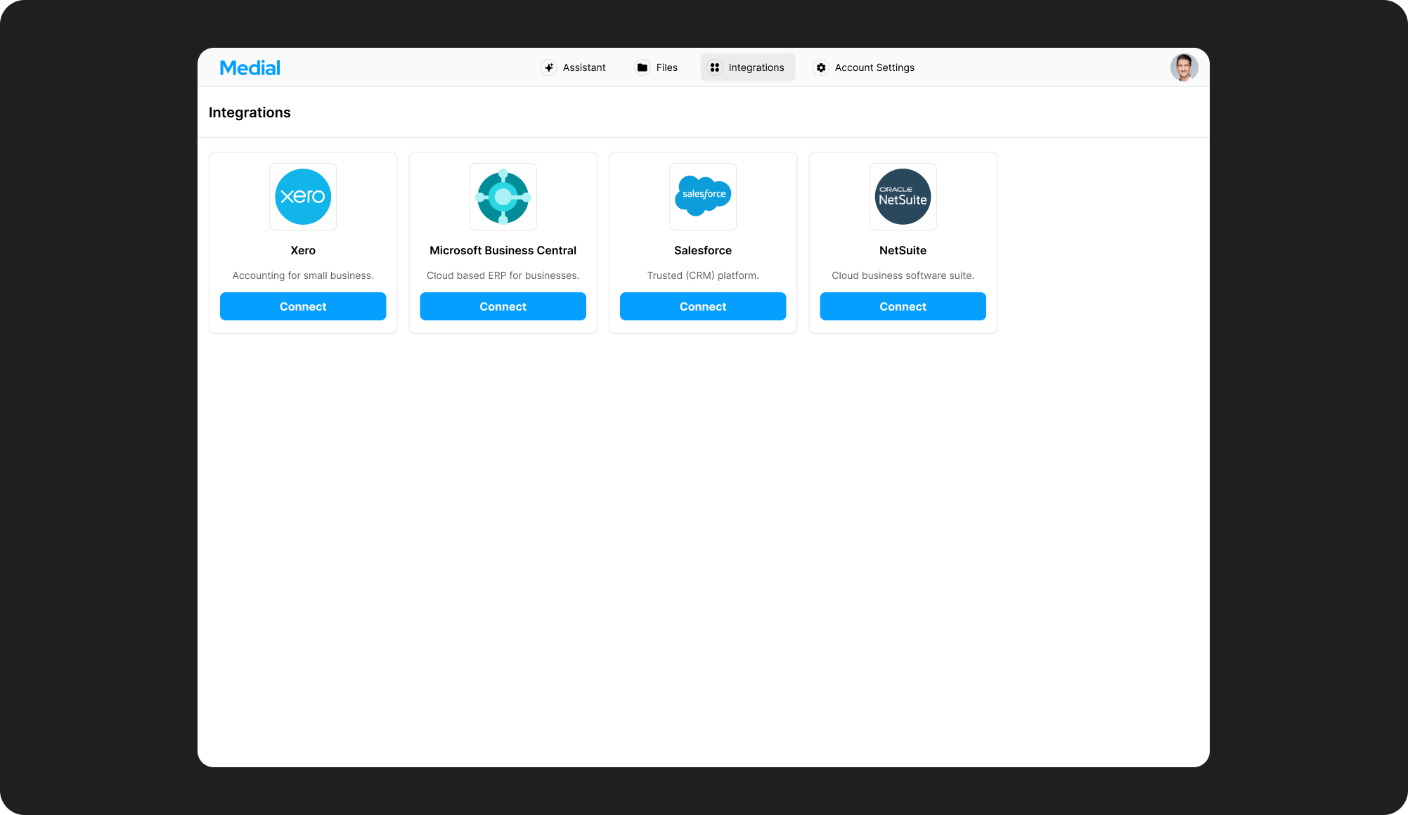Click the NetSuite card title

click(x=903, y=250)
